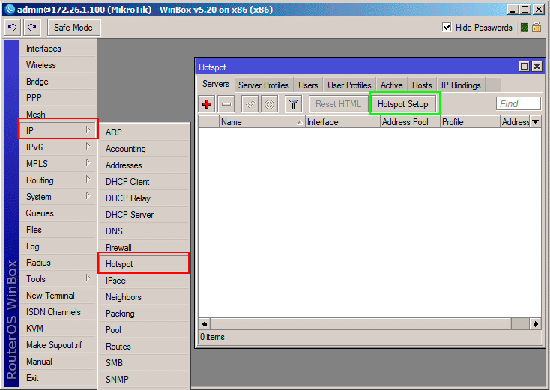Click the red plus add server icon

(x=208, y=104)
